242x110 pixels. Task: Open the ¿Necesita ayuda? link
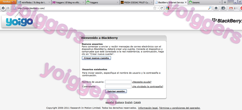point(142,82)
